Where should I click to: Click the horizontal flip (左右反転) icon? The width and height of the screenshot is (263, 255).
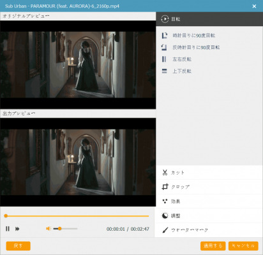click(164, 59)
